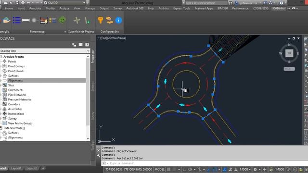Open the Home ribbon tab
Image resolution: width=308 pixels, height=173 pixels.
coord(9,8)
